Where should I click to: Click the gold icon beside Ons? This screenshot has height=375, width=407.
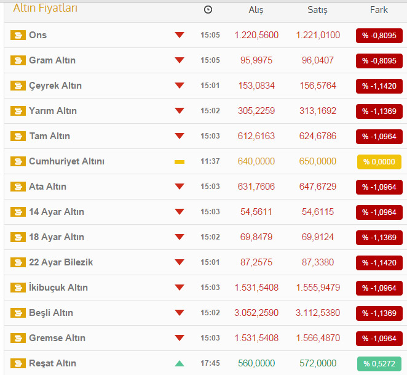tap(18, 35)
